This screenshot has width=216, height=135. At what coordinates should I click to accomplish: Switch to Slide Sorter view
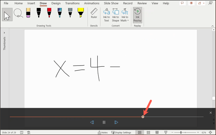point(148,133)
